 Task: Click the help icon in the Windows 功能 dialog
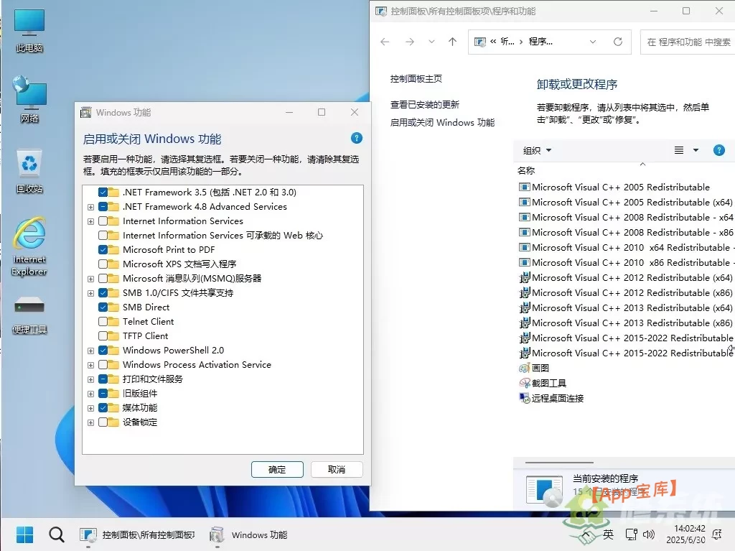tap(356, 138)
